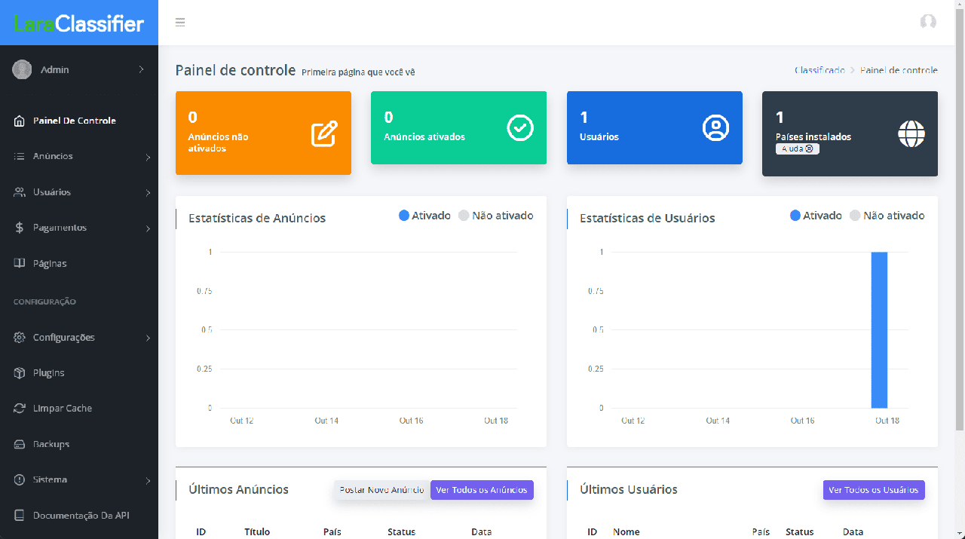This screenshot has height=539, width=965.
Task: Click the Estatísticas de Usuários heading
Action: point(648,218)
